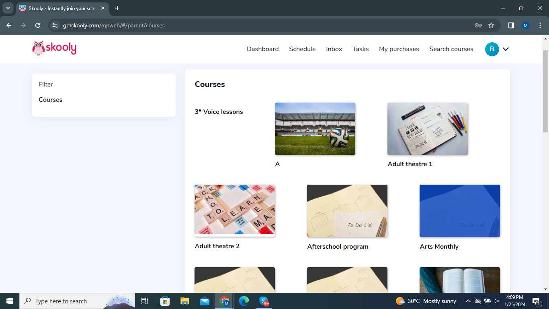549x309 pixels.
Task: Open the open-book course thumbnail
Action: point(460,280)
